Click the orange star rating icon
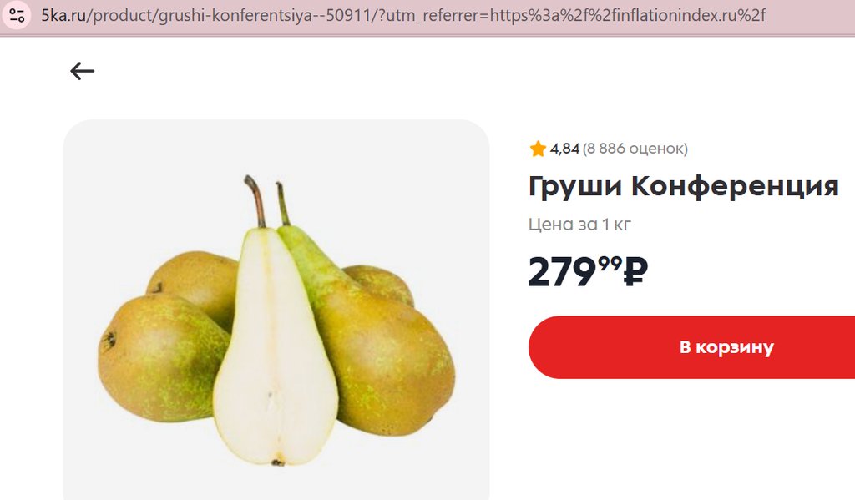The image size is (855, 500). click(538, 149)
